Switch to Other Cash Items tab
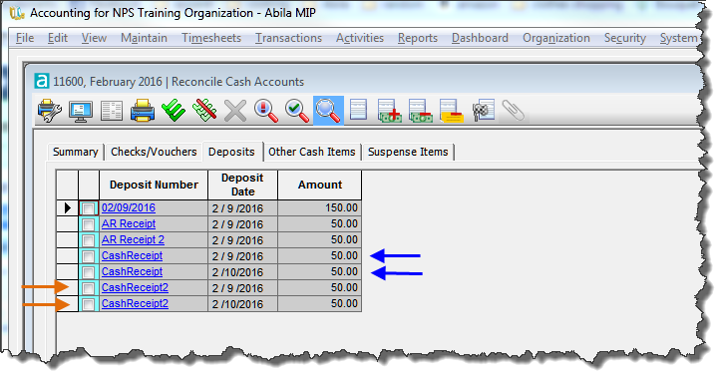The height and width of the screenshot is (379, 720). pyautogui.click(x=312, y=152)
